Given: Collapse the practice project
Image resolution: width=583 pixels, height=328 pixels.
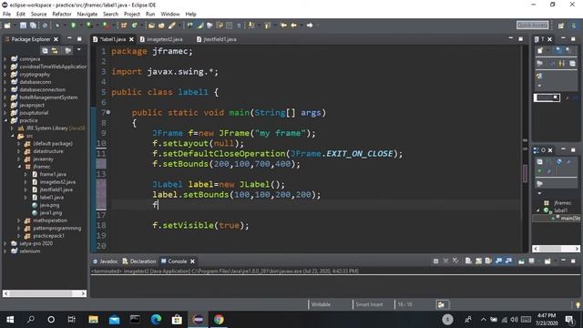Looking at the screenshot, I should point(5,120).
